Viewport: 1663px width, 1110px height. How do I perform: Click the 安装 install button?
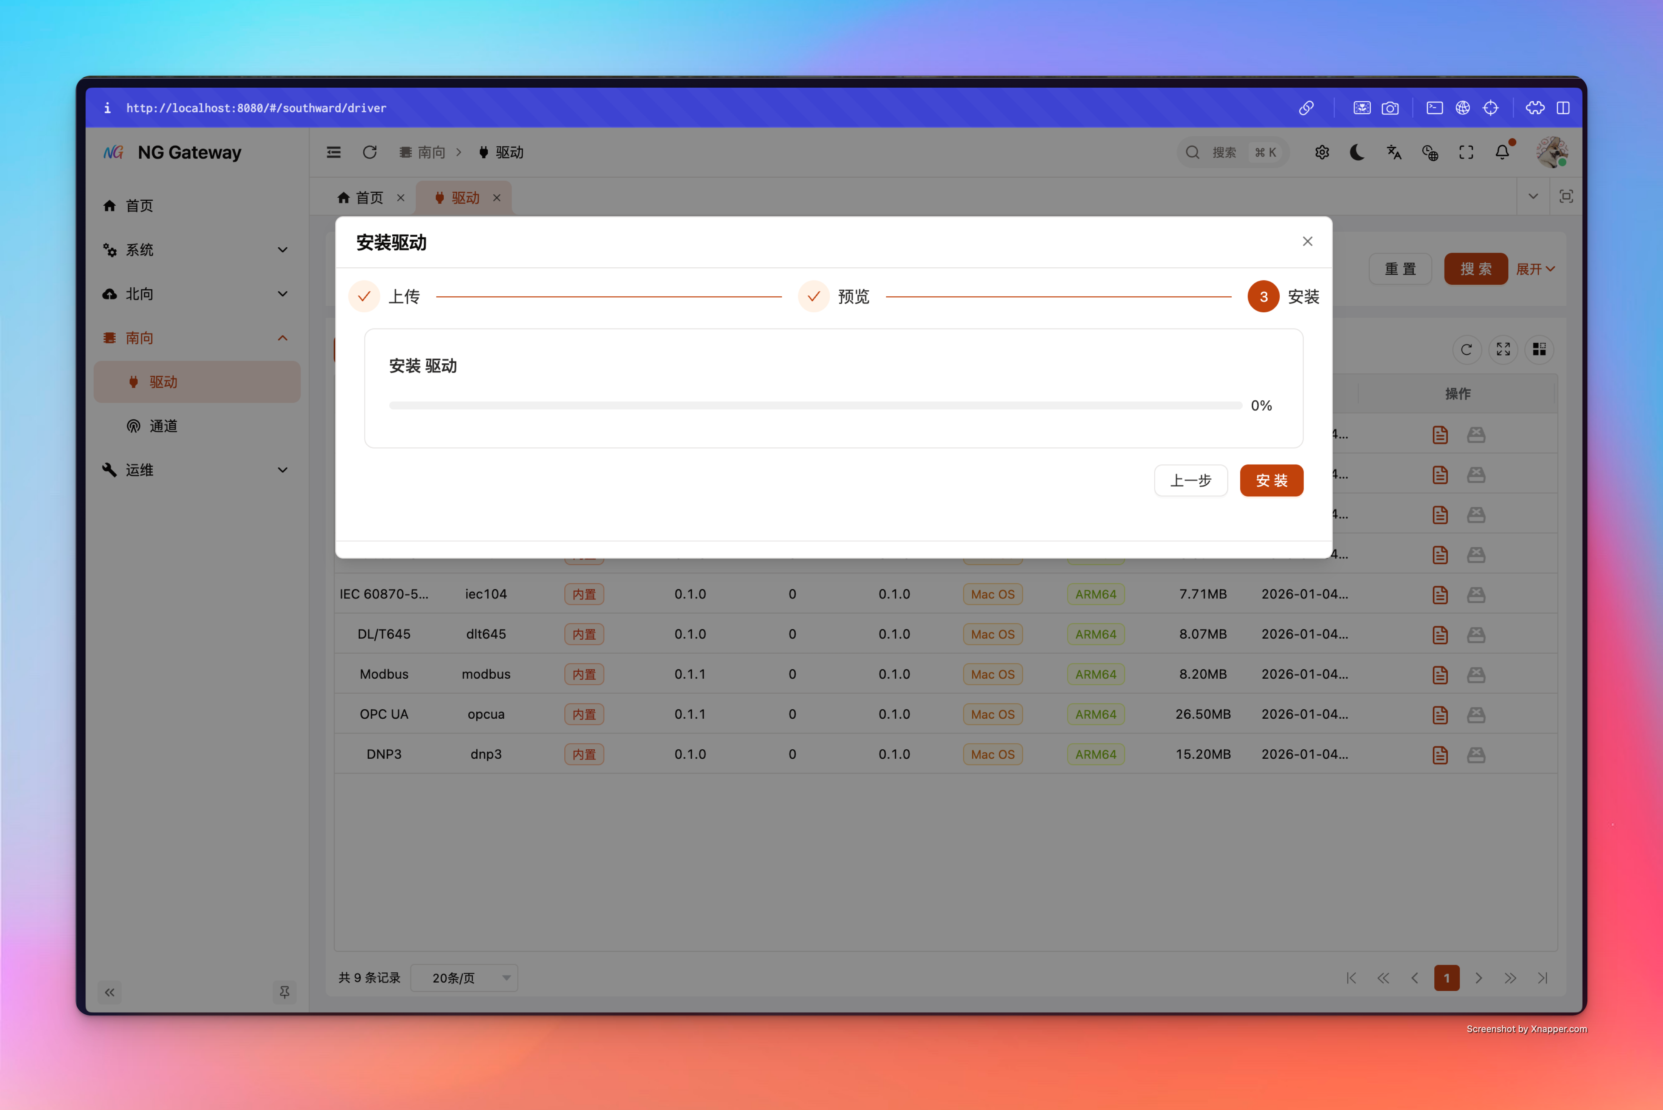1271,481
